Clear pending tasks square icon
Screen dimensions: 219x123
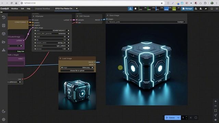click(196, 118)
